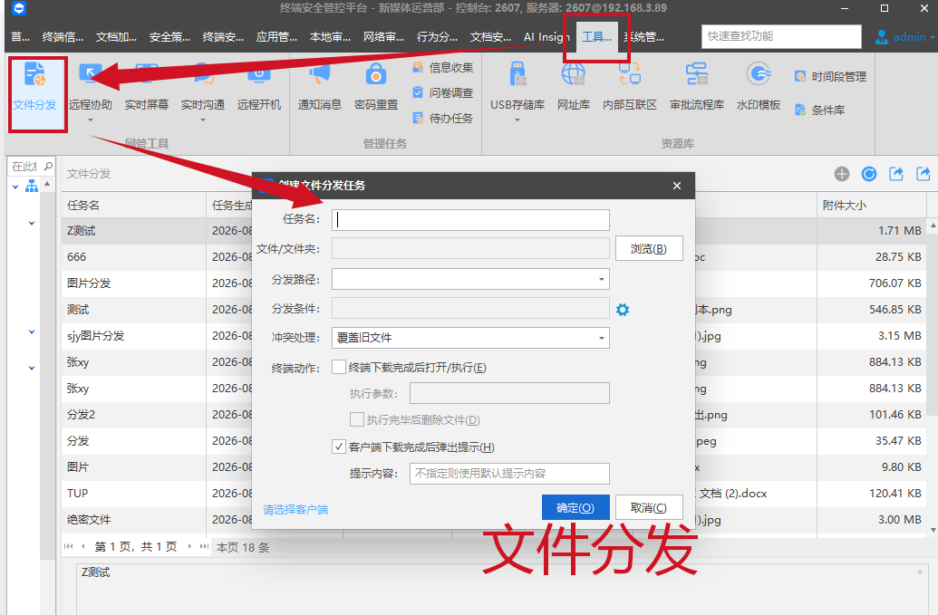Focus the 快速查找功能 search box
This screenshot has width=938, height=615.
(x=781, y=36)
